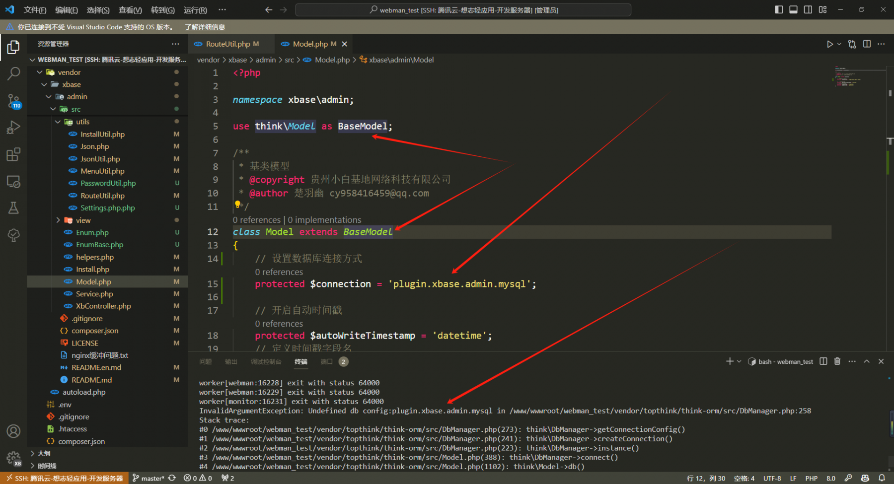
Task: Open PasswordUtil.php in file tree
Action: (x=108, y=183)
